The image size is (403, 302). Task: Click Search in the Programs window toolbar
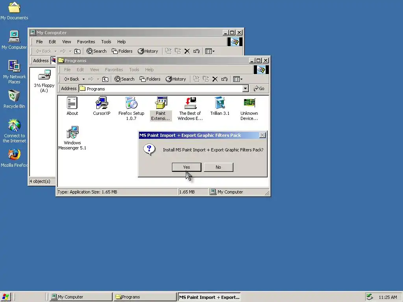(x=124, y=79)
